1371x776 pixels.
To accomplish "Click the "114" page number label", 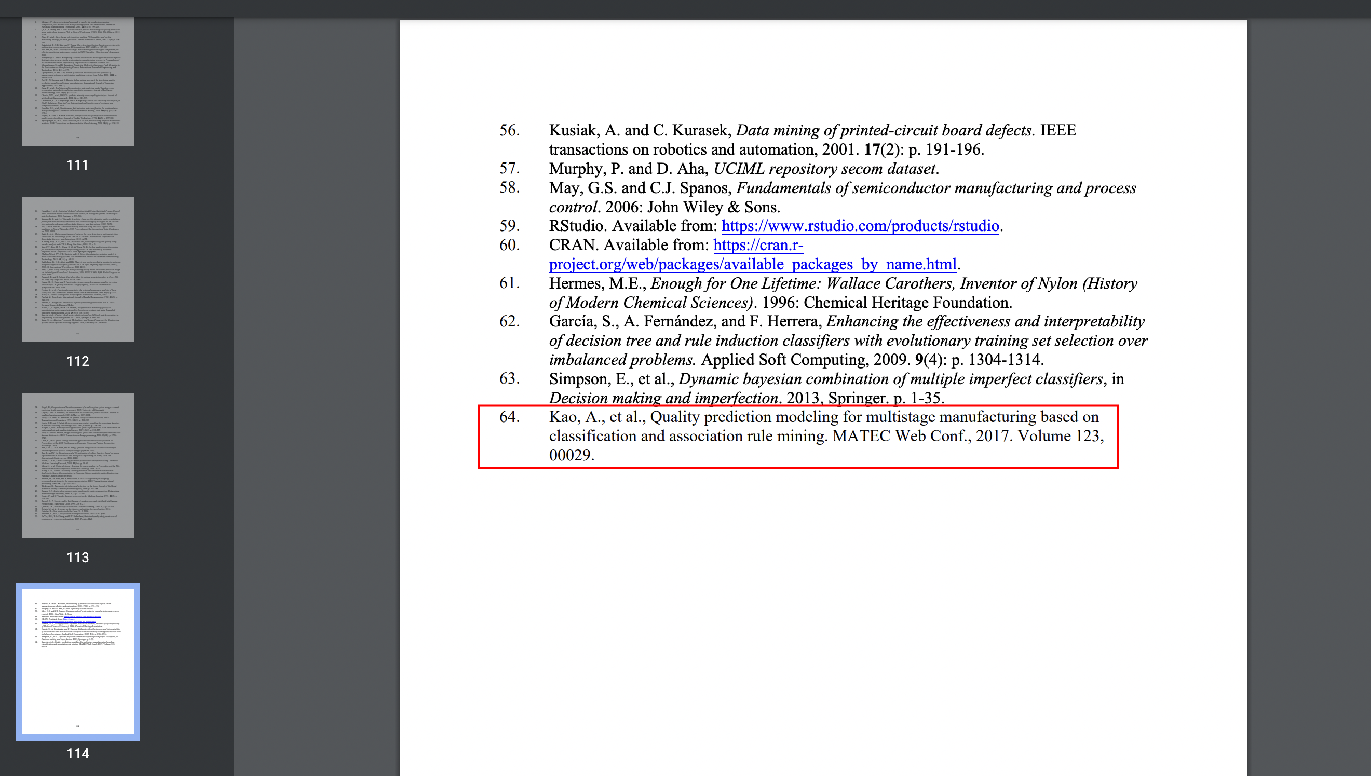I will [78, 754].
